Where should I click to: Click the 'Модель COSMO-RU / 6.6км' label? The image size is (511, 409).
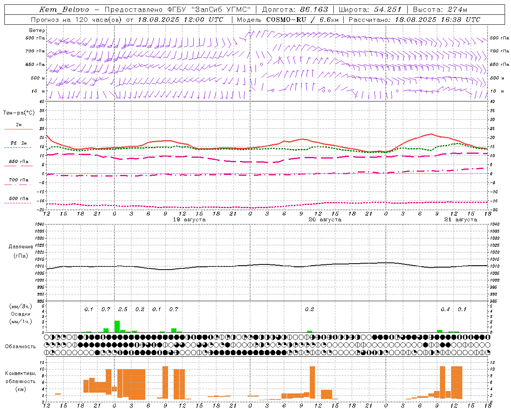tap(288, 20)
